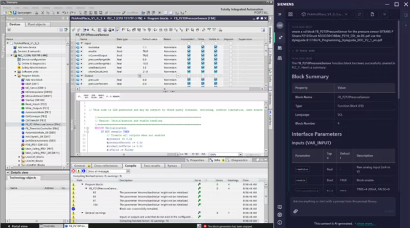Toggle Accessible checkbox for pressureRangeMin row
Screen dimensions: 410x228
click(x=189, y=59)
